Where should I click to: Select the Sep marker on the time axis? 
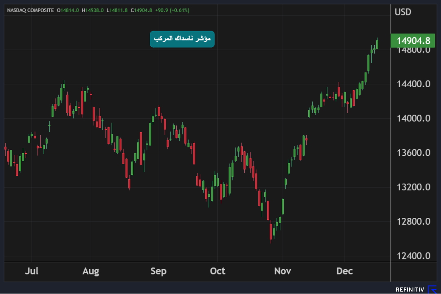tap(158, 271)
